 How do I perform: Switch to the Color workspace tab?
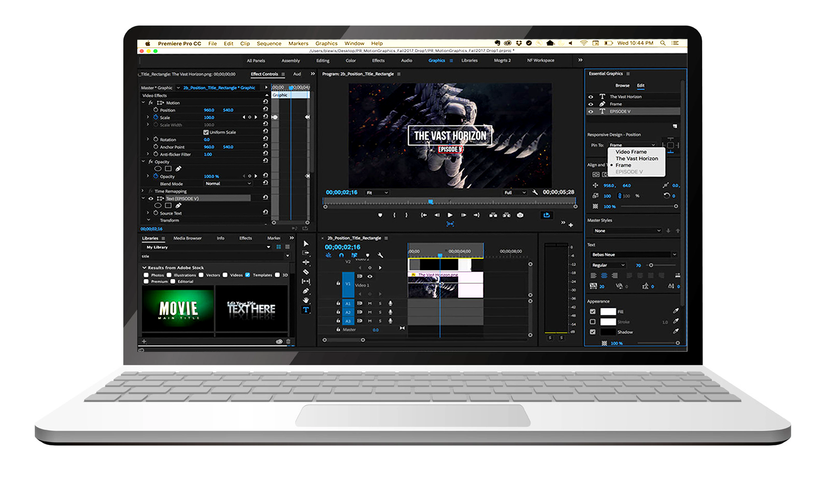click(x=351, y=61)
